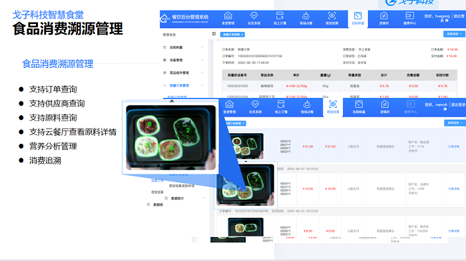Click the 餐饮后台管理系统 logo

click(x=184, y=19)
